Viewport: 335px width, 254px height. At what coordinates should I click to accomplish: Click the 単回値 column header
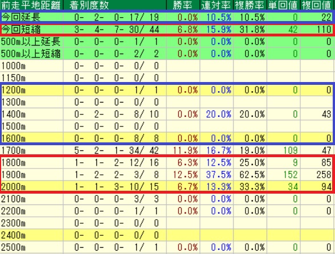click(283, 5)
